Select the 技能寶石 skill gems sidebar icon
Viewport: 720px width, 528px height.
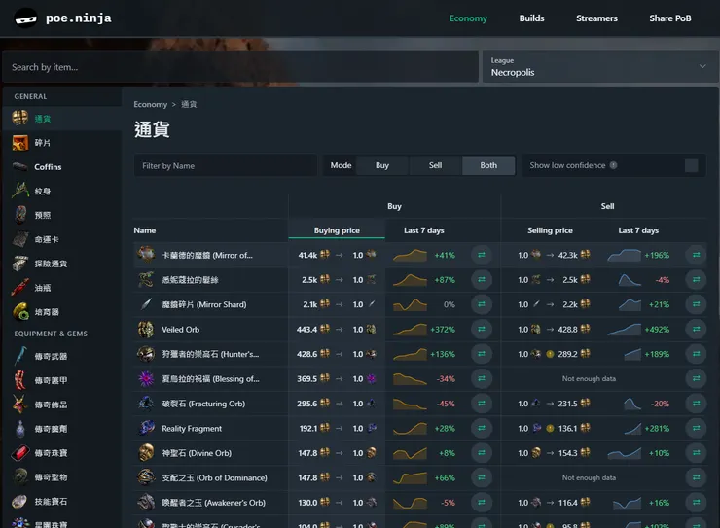click(19, 502)
